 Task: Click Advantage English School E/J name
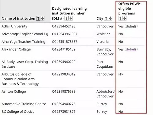click(25, 34)
